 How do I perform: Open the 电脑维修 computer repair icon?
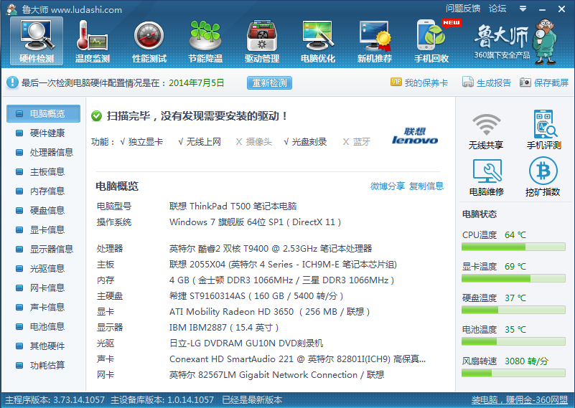[x=486, y=177]
